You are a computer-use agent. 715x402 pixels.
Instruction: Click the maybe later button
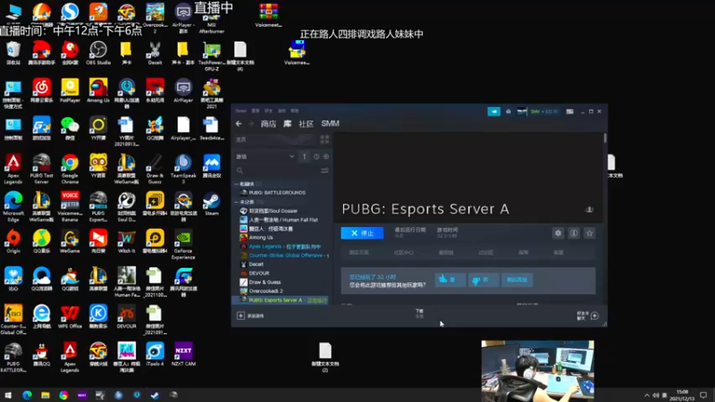click(x=517, y=280)
